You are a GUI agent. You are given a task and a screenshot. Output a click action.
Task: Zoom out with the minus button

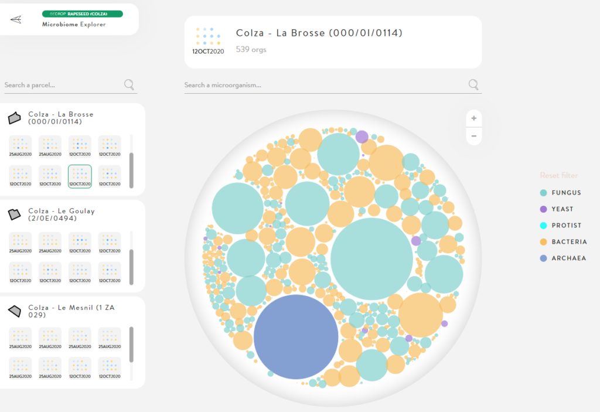coord(473,136)
